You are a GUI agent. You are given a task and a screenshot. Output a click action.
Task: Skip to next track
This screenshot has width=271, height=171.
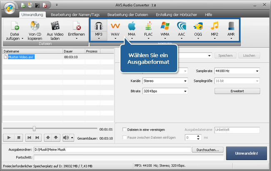[x=38, y=138]
